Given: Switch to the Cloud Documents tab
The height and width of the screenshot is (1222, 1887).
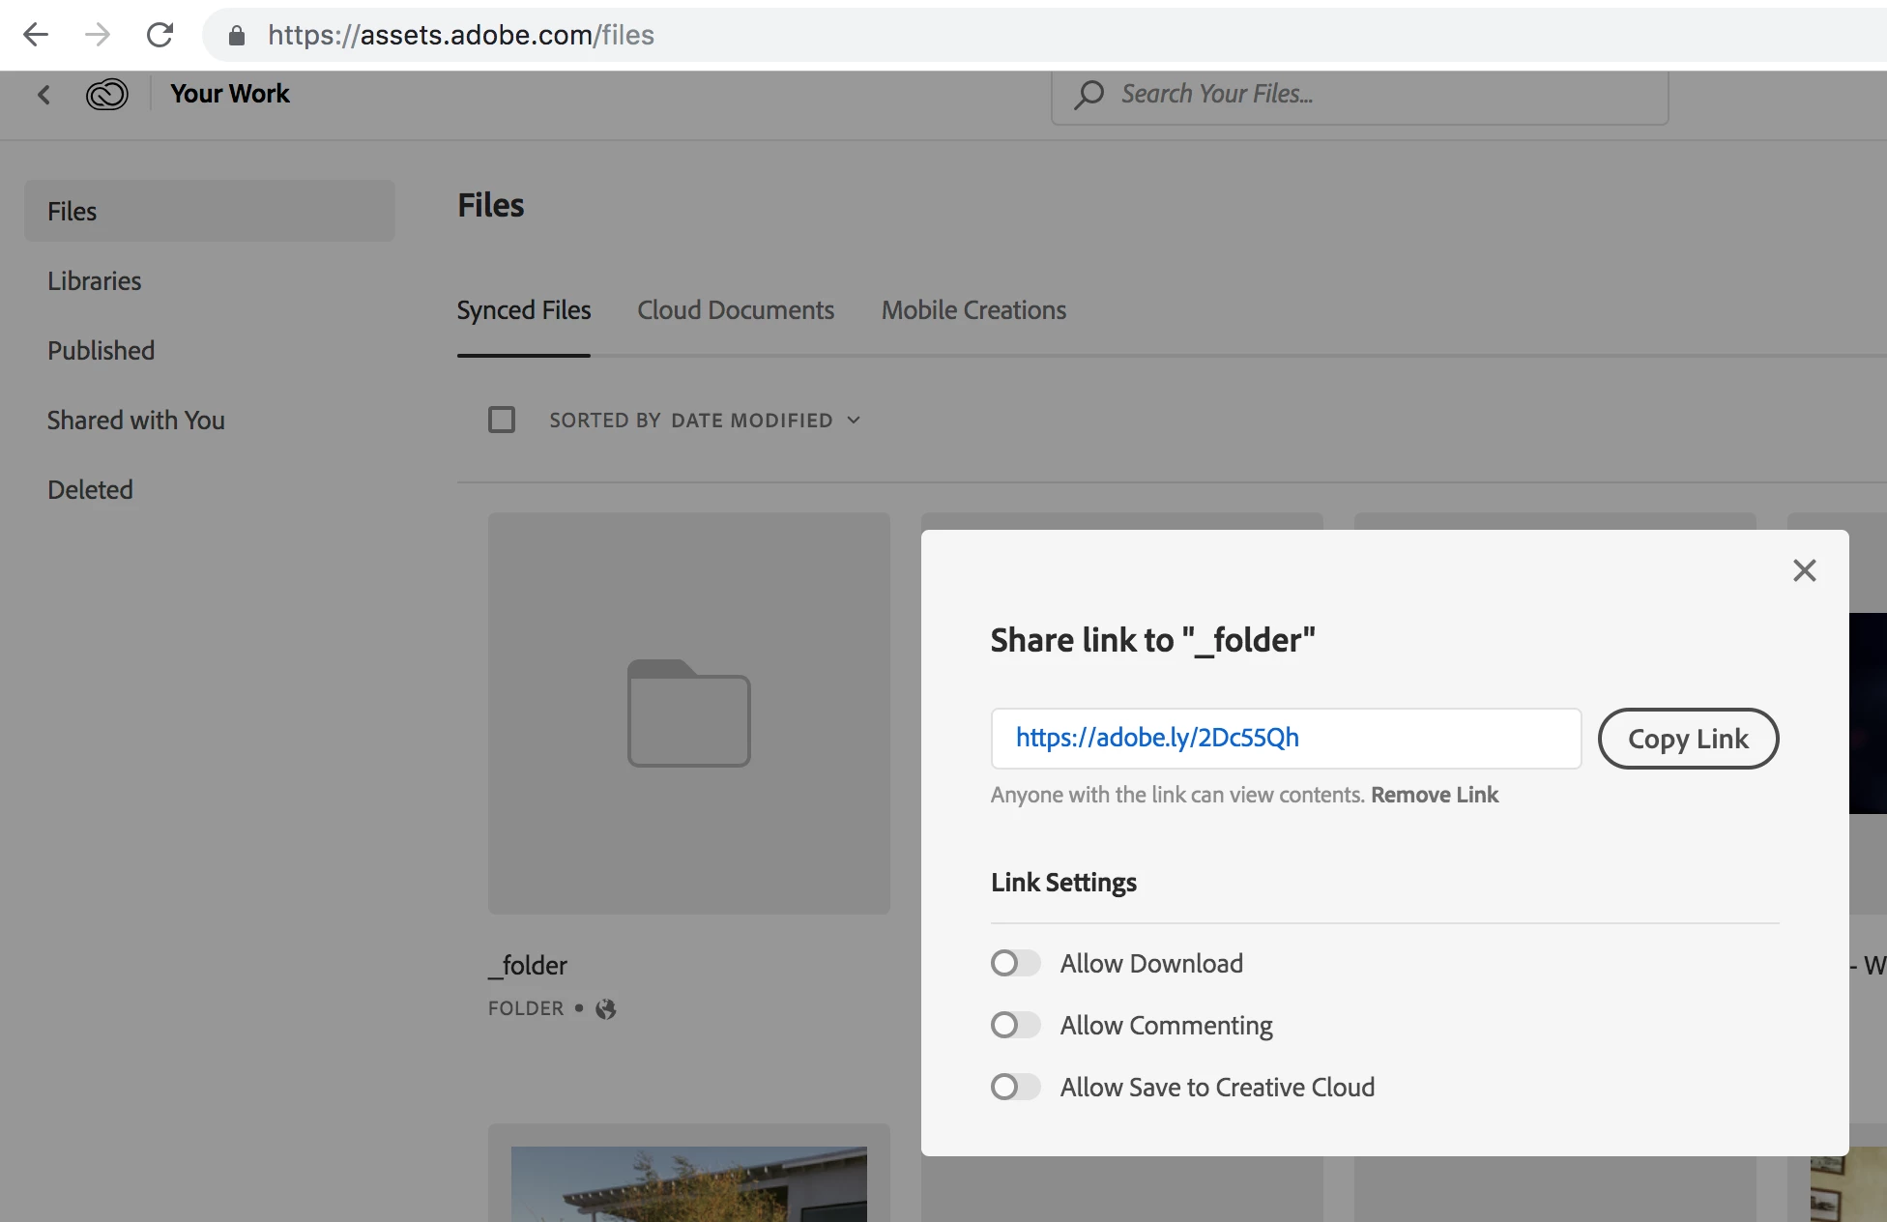Looking at the screenshot, I should pyautogui.click(x=735, y=310).
